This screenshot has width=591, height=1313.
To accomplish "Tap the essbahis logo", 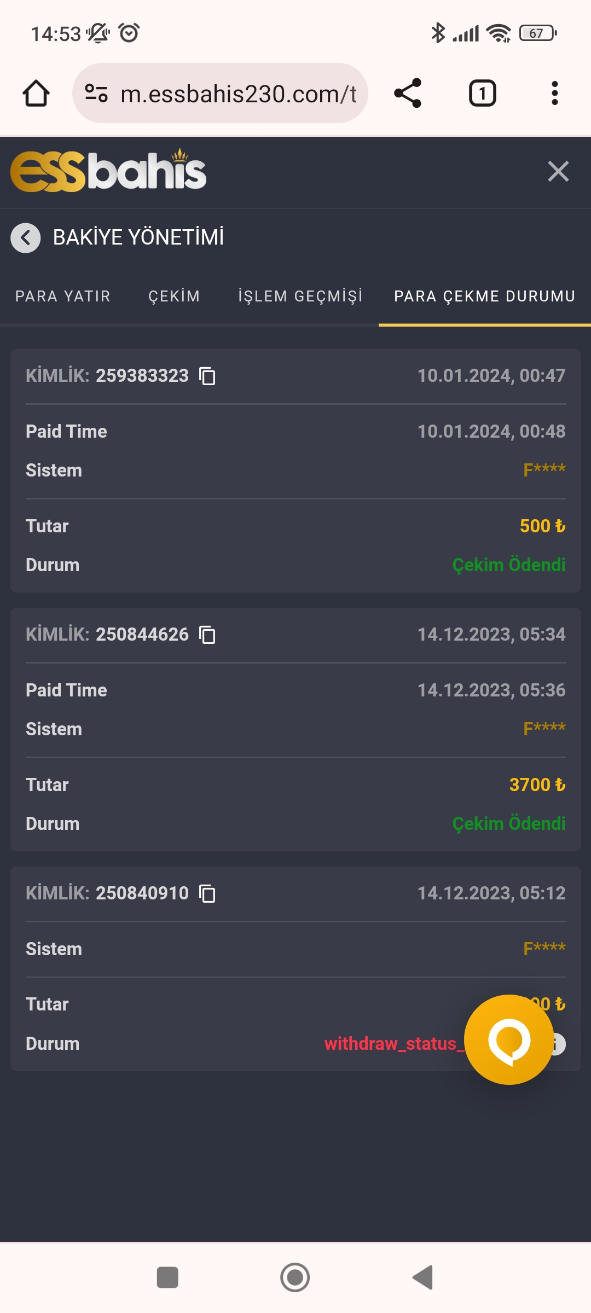I will pyautogui.click(x=108, y=171).
